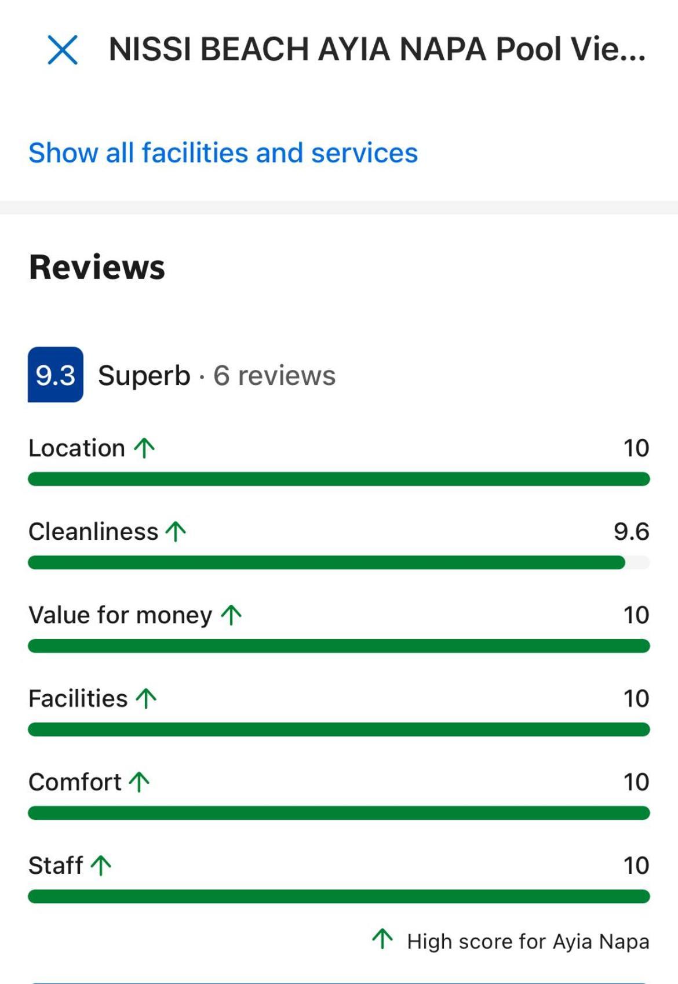
Task: Tap the High score for Ayia Napa label
Action: [528, 941]
